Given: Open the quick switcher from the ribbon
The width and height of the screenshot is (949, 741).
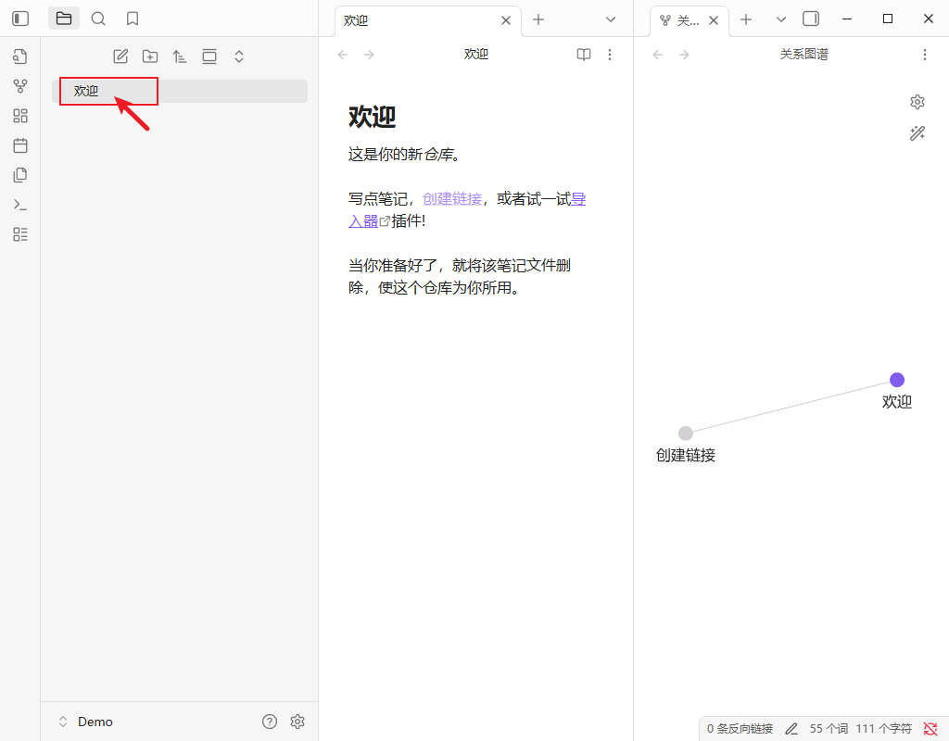Looking at the screenshot, I should pos(19,57).
